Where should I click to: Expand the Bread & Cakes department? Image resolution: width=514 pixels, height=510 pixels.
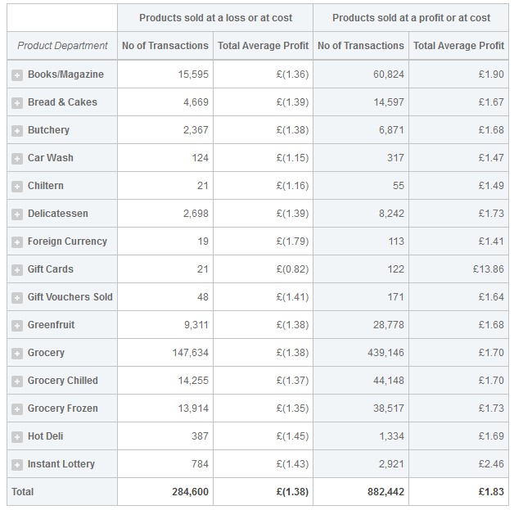pyautogui.click(x=17, y=103)
